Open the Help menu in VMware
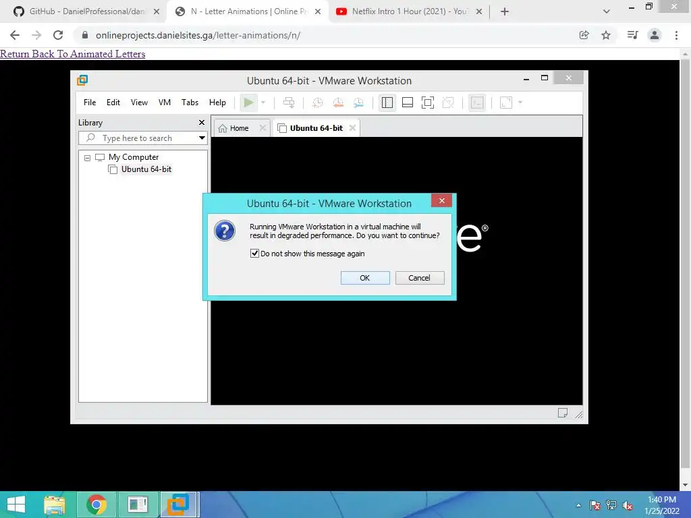Image resolution: width=691 pixels, height=518 pixels. point(217,103)
